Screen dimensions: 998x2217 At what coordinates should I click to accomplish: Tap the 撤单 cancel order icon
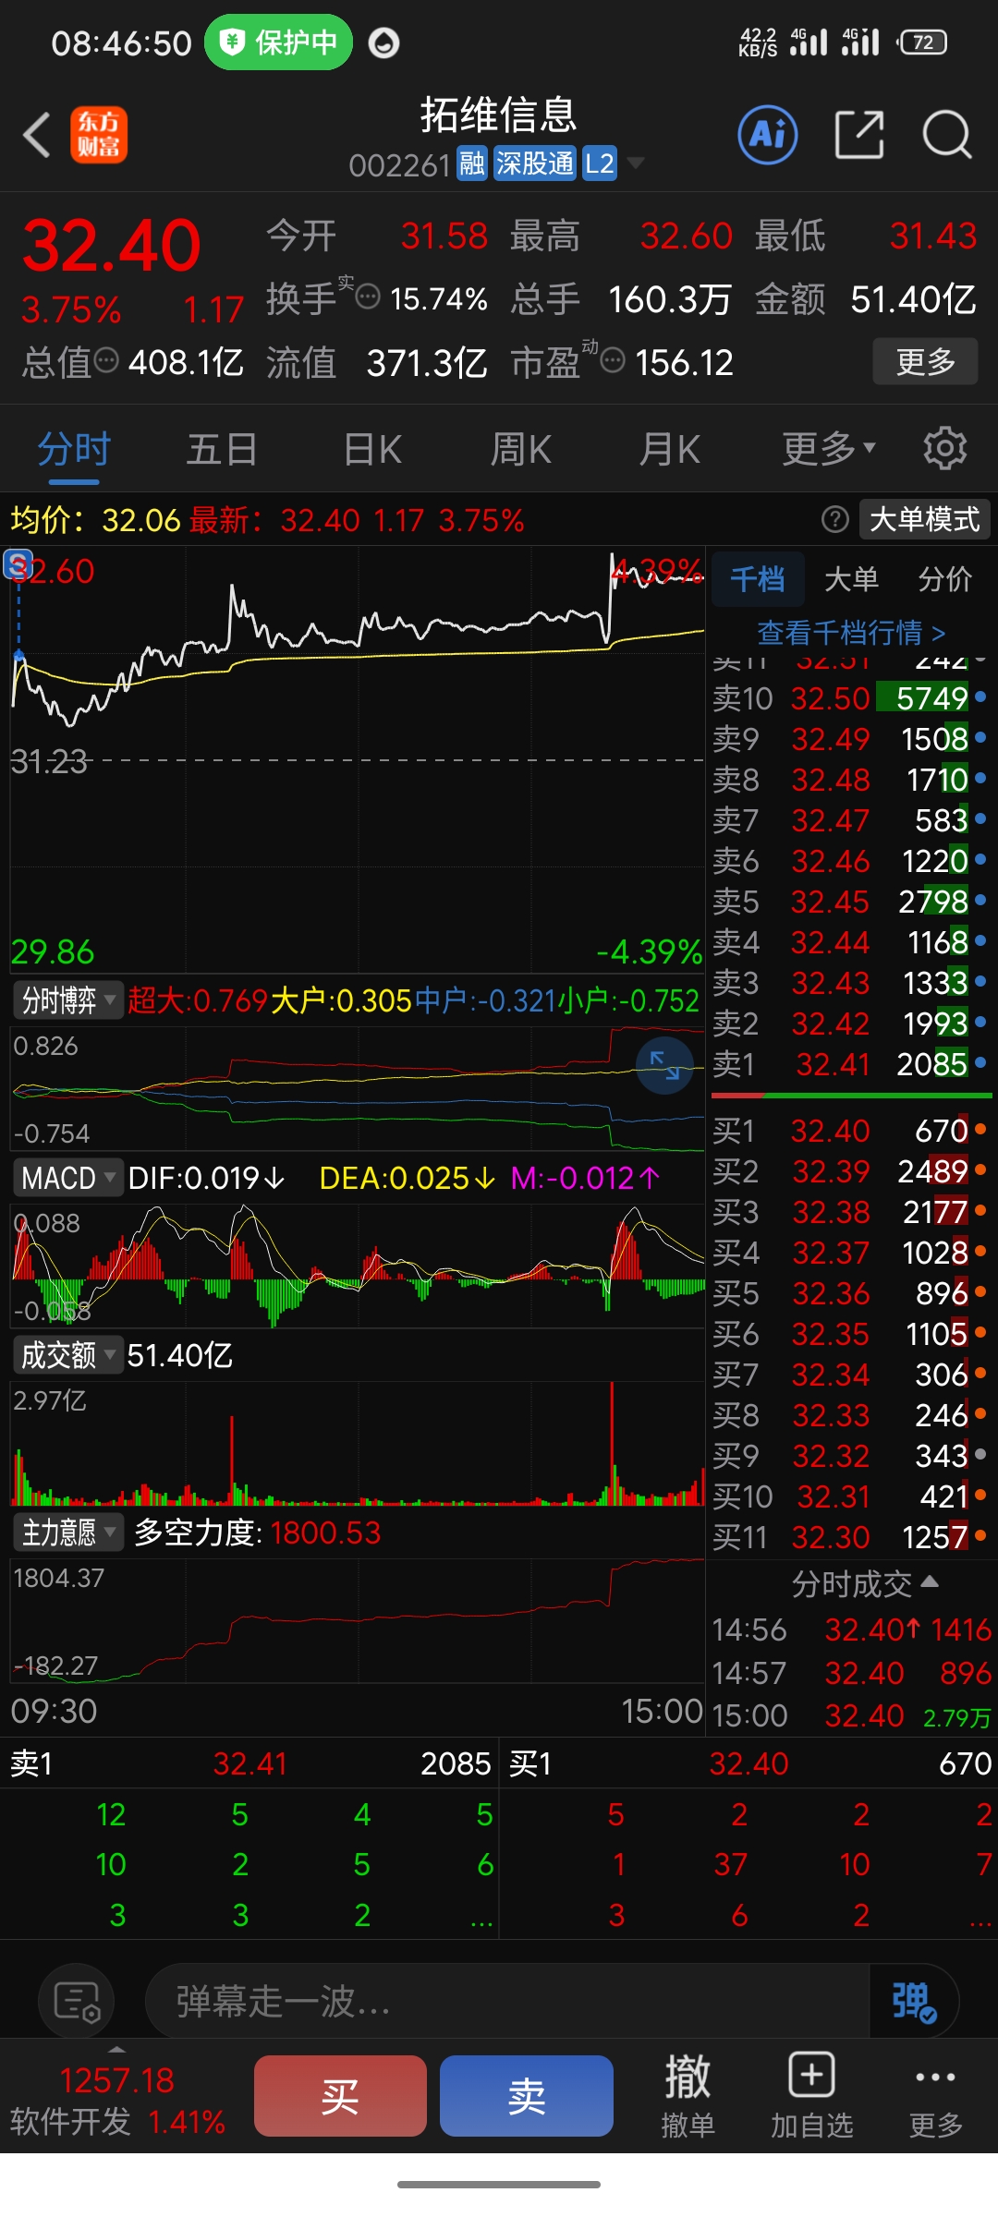point(688,2094)
